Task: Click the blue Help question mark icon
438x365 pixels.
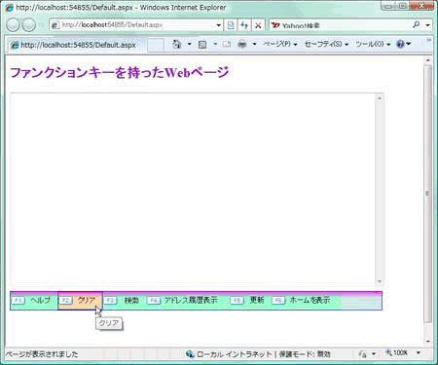Action: pos(400,44)
